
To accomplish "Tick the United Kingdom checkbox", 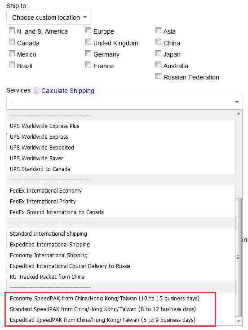I will [88, 42].
